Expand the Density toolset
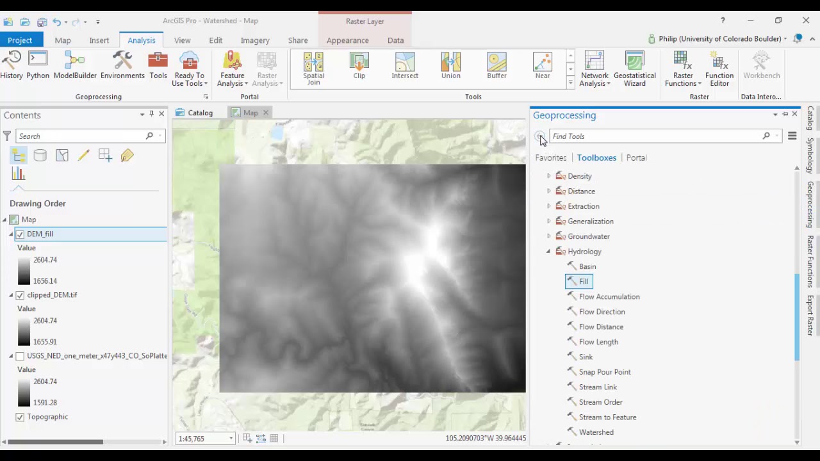 [x=548, y=176]
